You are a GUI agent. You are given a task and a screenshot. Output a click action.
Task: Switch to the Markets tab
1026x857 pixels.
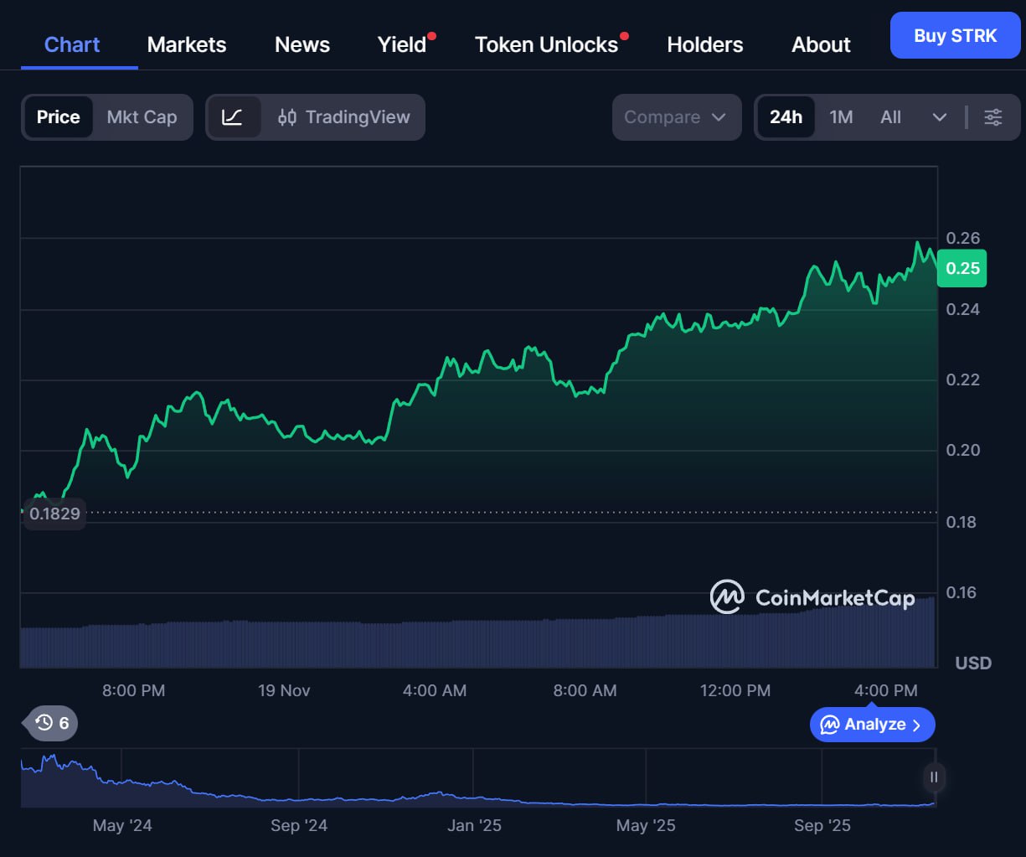[187, 44]
